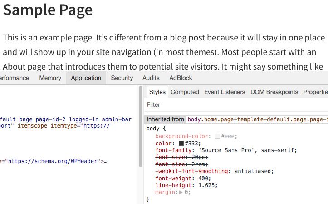The image size is (328, 204).
Task: Click the Elements panel vertical scrollbar
Action: tap(141, 126)
